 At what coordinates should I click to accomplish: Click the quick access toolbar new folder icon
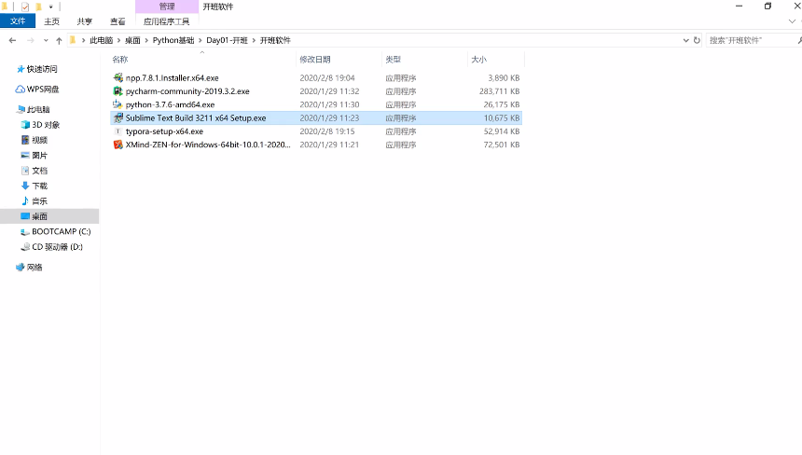[x=38, y=7]
